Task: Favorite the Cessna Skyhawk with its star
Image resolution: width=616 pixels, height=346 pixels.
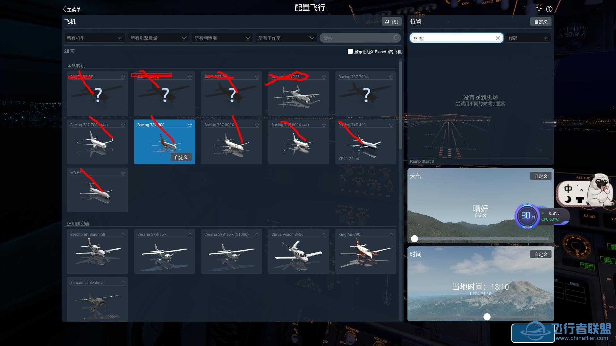Action: tap(190, 235)
